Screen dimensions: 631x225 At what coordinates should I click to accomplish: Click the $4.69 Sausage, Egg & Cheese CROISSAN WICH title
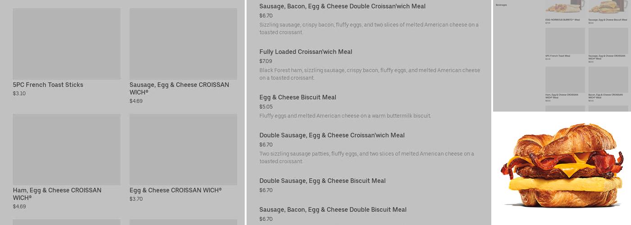pos(179,88)
